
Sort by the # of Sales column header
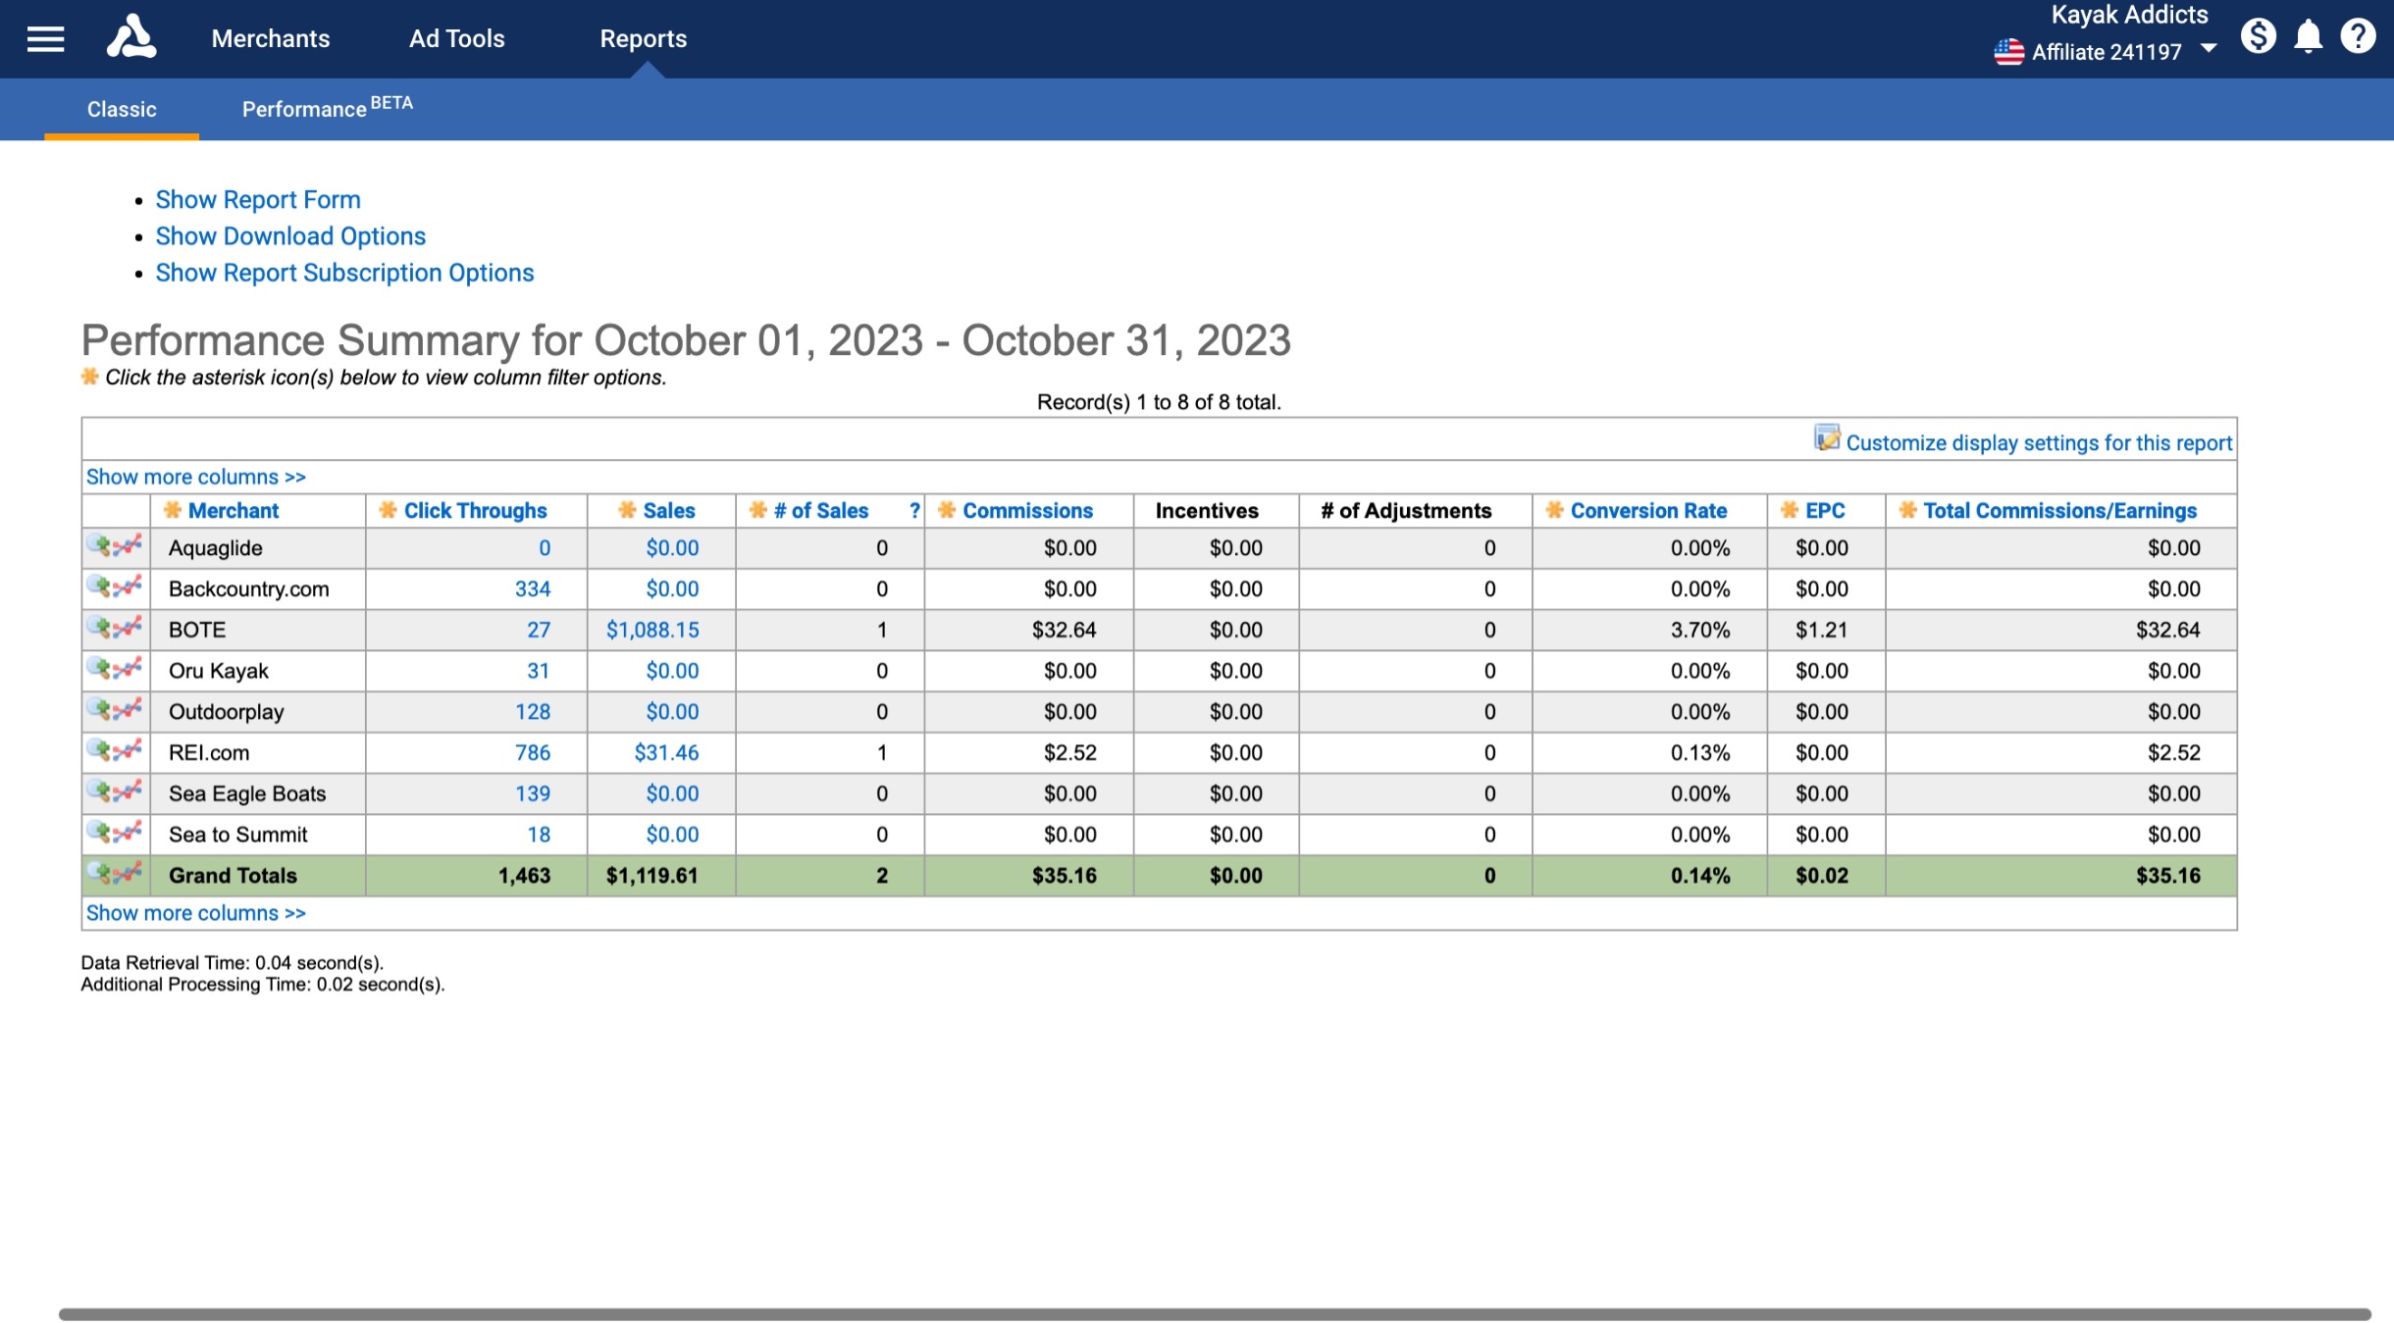pyautogui.click(x=821, y=510)
